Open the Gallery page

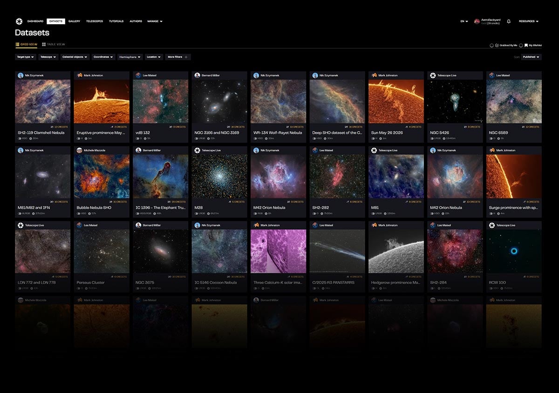point(75,21)
